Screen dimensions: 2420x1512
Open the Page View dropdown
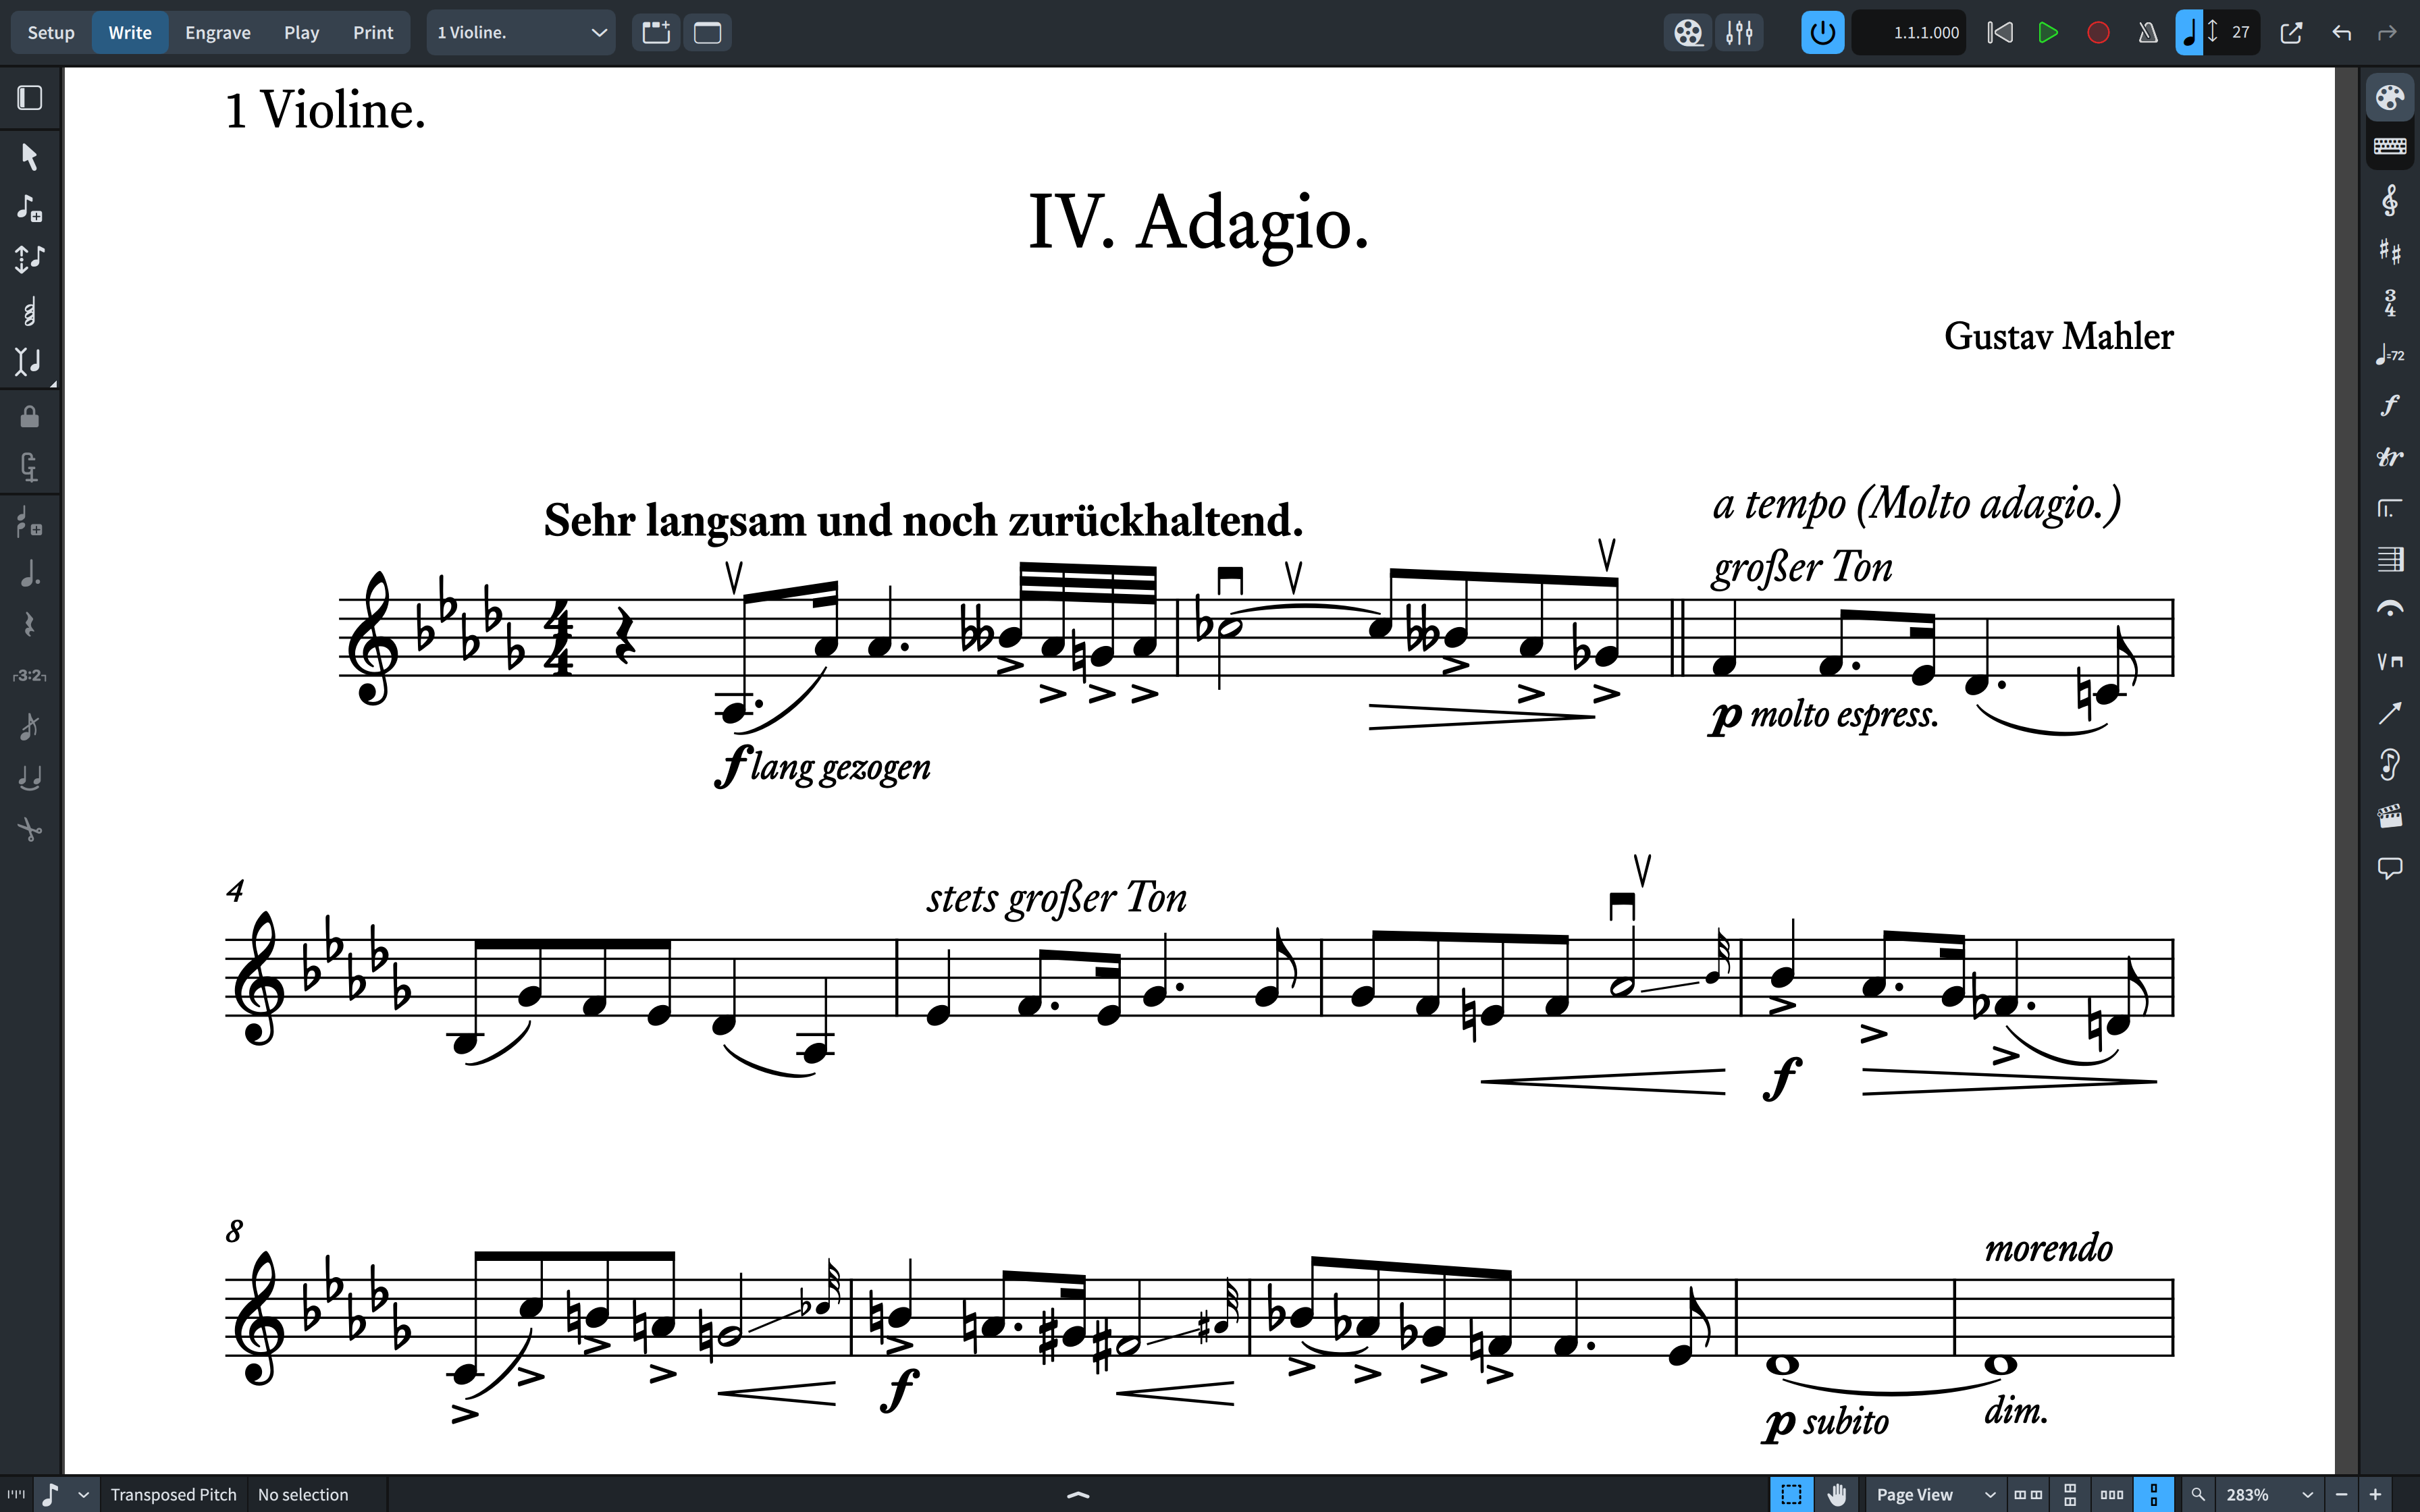tap(1935, 1495)
